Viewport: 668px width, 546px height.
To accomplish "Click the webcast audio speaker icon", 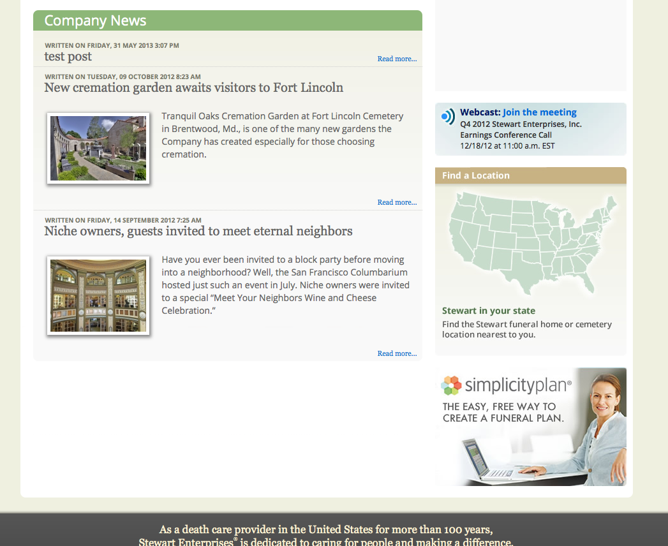I will click(x=447, y=117).
